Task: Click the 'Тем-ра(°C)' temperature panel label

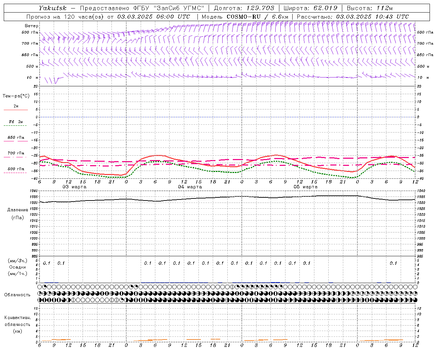Action: (x=16, y=96)
